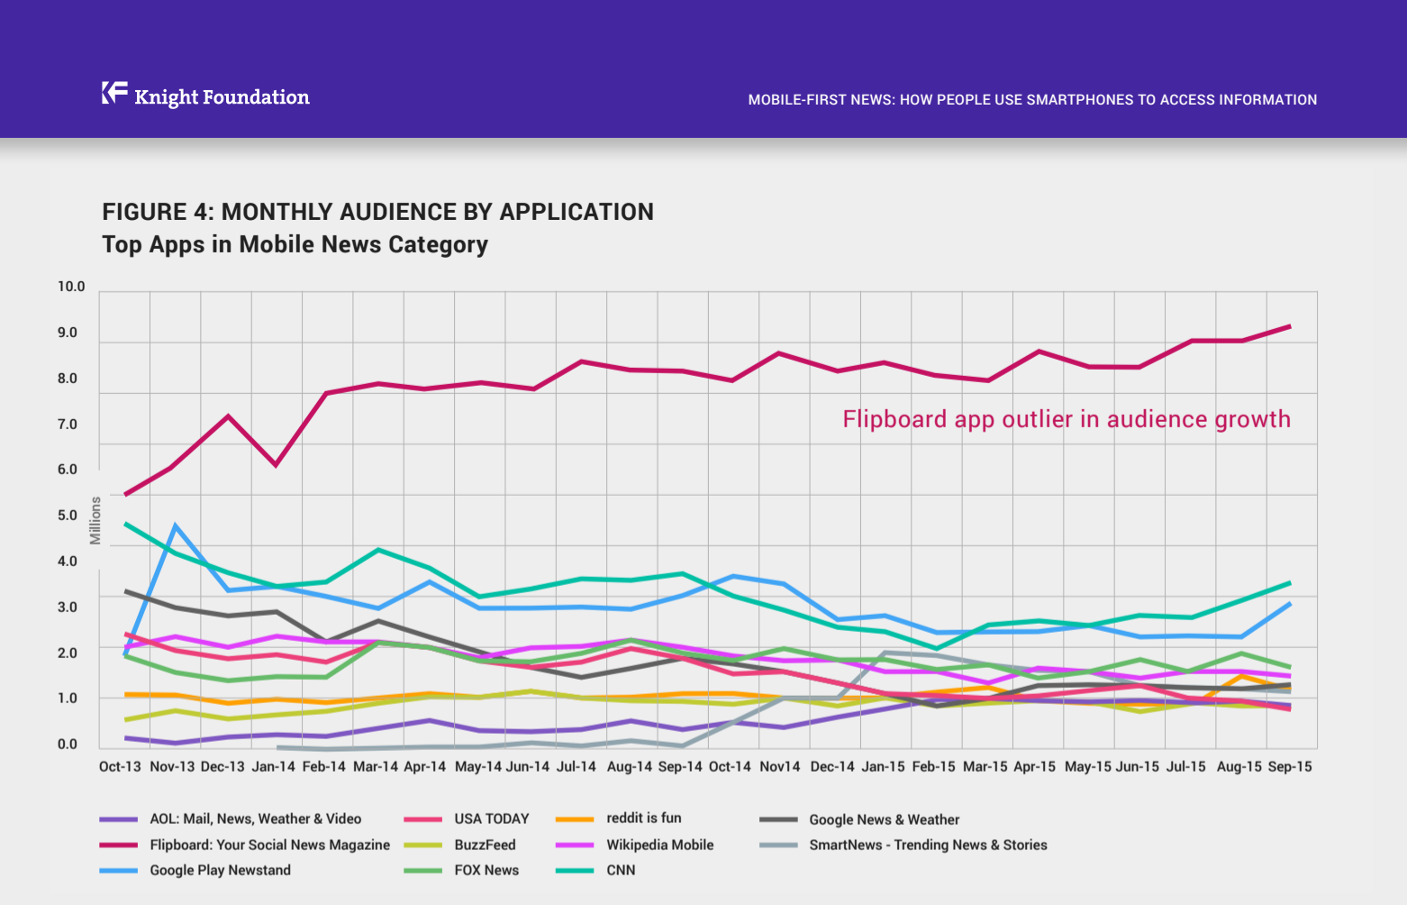Click the purple AOL legend swatch

(119, 819)
